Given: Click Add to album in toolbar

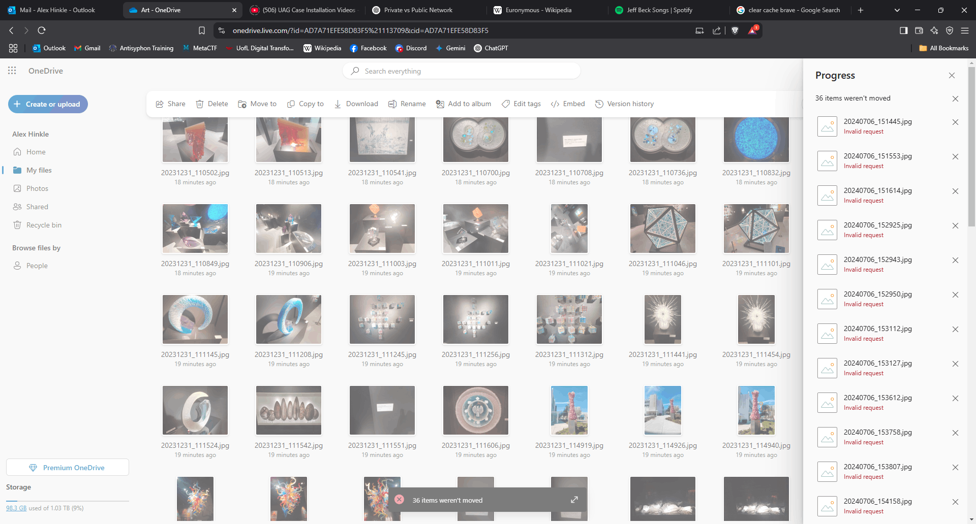Looking at the screenshot, I should (464, 104).
